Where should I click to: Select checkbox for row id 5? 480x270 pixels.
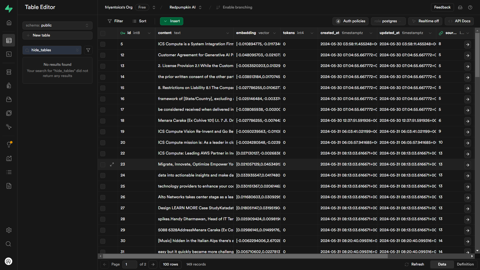103,44
